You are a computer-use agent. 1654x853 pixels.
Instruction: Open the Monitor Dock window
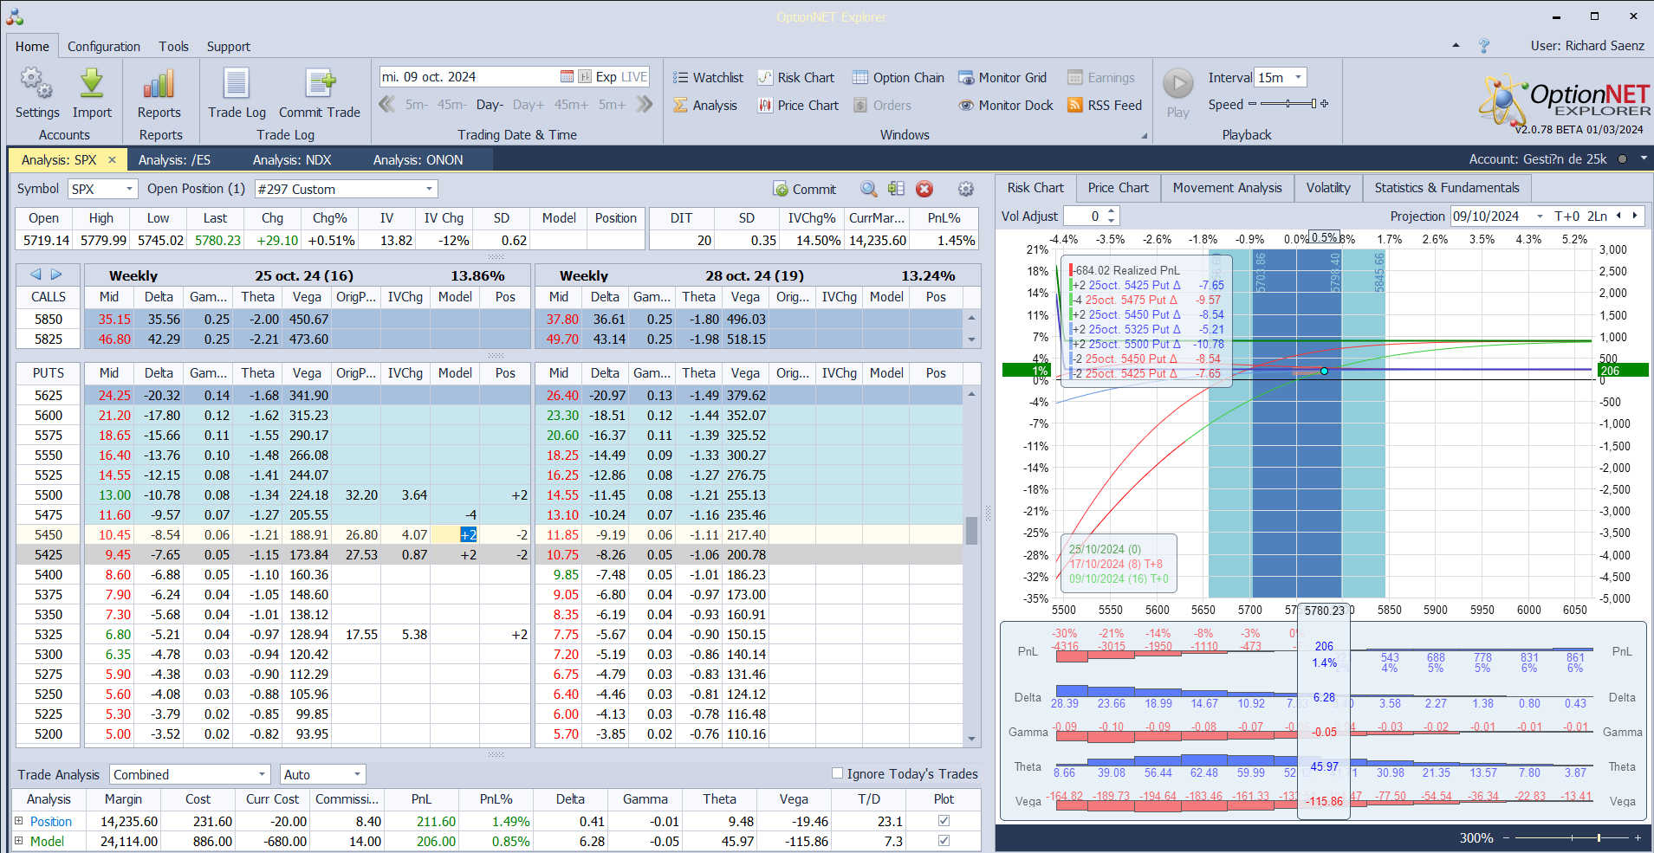pyautogui.click(x=1006, y=105)
